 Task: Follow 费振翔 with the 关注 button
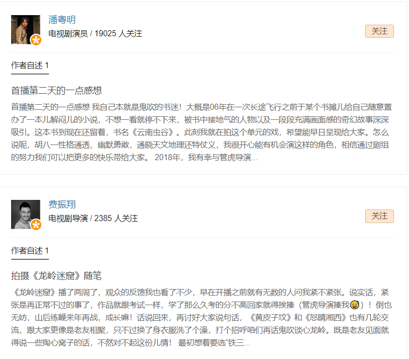coord(379,216)
